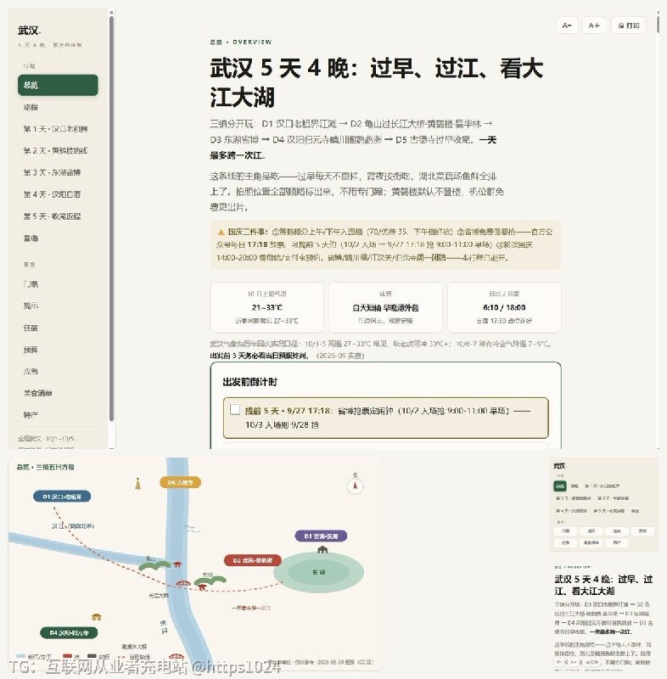This screenshot has width=667, height=679.
Task: Click the yellow temple icon above D4
Action: click(x=96, y=617)
